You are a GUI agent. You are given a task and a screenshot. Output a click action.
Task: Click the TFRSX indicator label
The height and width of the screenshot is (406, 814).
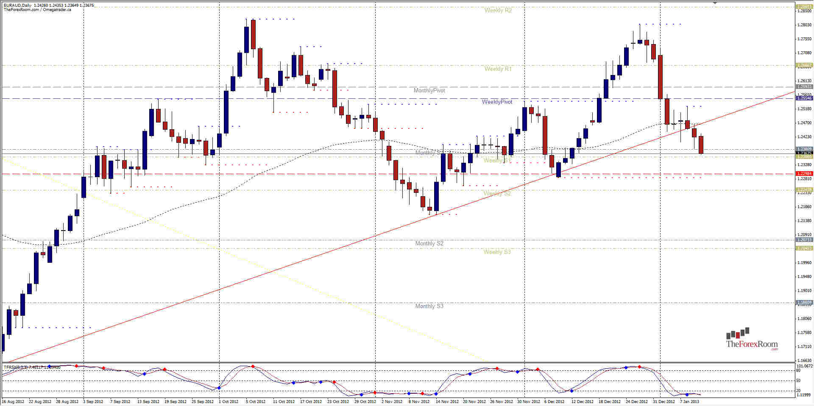11,366
